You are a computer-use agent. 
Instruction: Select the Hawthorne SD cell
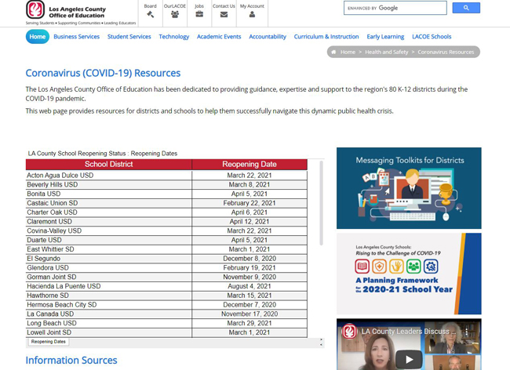pos(108,296)
